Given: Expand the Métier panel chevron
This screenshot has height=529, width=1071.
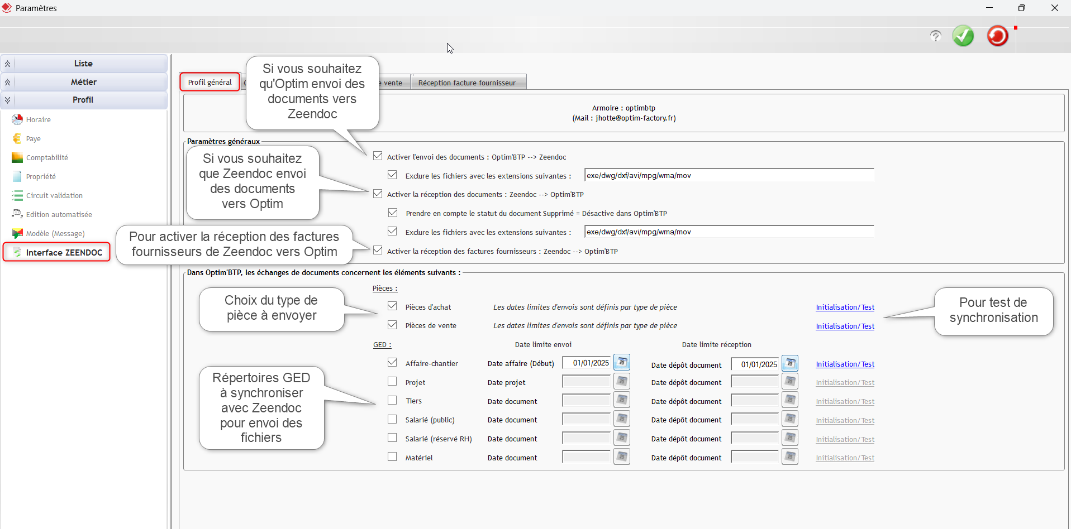Looking at the screenshot, I should [x=8, y=82].
